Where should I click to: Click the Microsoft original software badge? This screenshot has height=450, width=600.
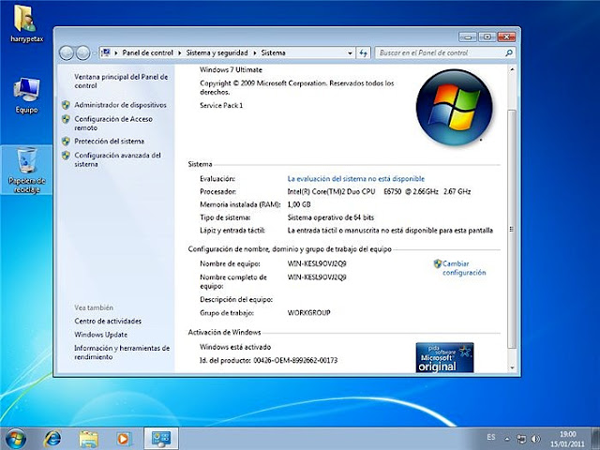444,357
